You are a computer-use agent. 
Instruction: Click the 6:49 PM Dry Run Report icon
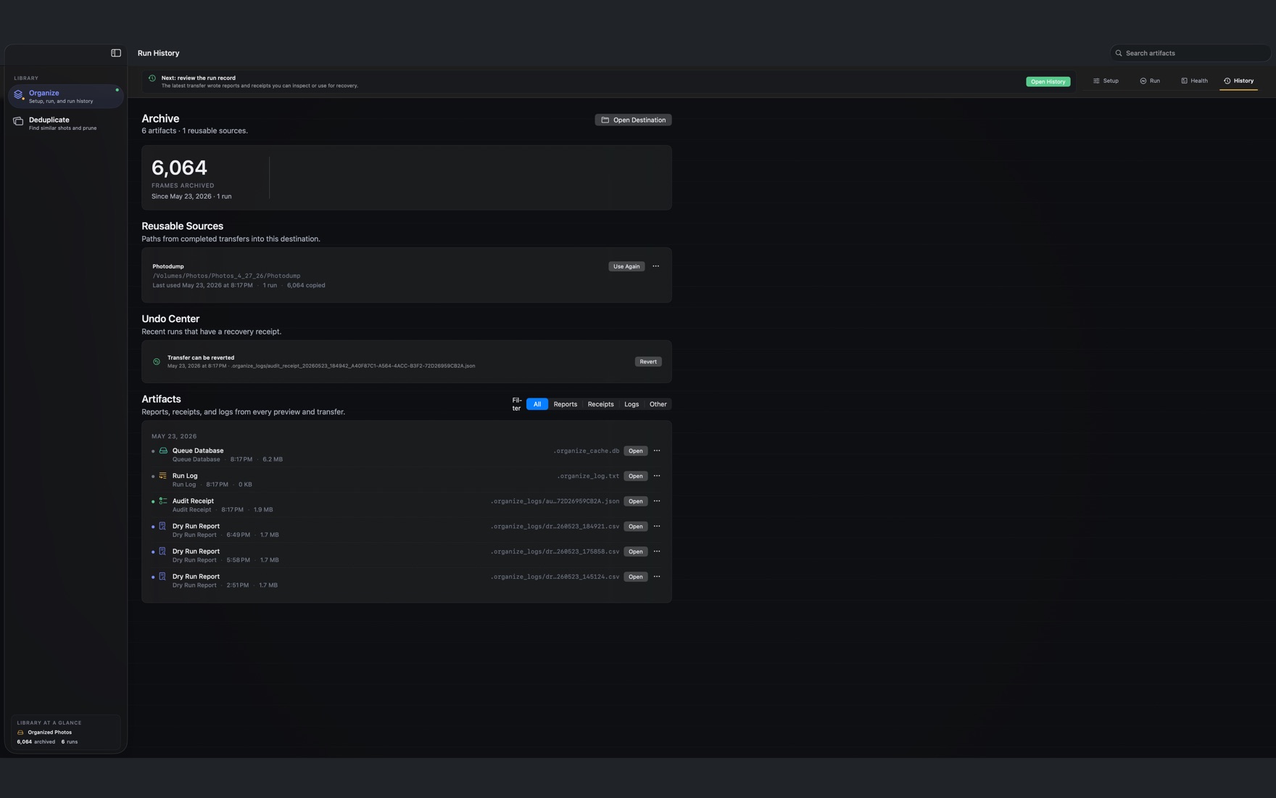[162, 526]
